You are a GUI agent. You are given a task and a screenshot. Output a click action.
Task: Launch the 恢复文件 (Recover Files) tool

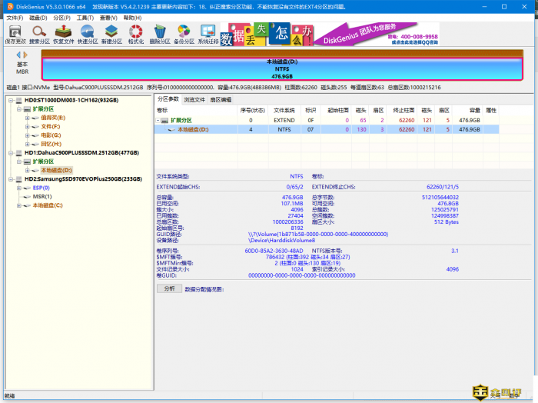63,32
